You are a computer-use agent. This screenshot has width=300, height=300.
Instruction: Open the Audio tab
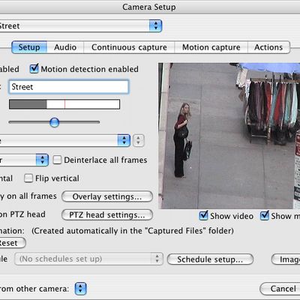(65, 47)
